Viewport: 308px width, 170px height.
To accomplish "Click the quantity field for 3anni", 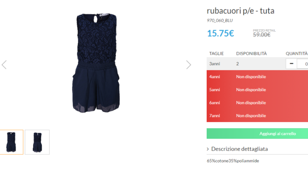I will coord(303,64).
